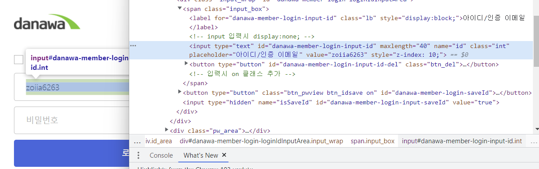Select the closing </span> tag line
539x169 pixels.
[195, 83]
